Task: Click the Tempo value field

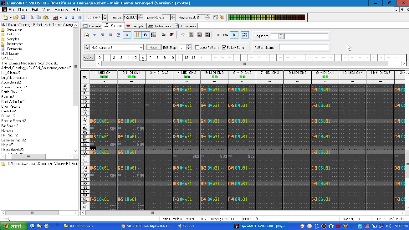Action: (130, 17)
